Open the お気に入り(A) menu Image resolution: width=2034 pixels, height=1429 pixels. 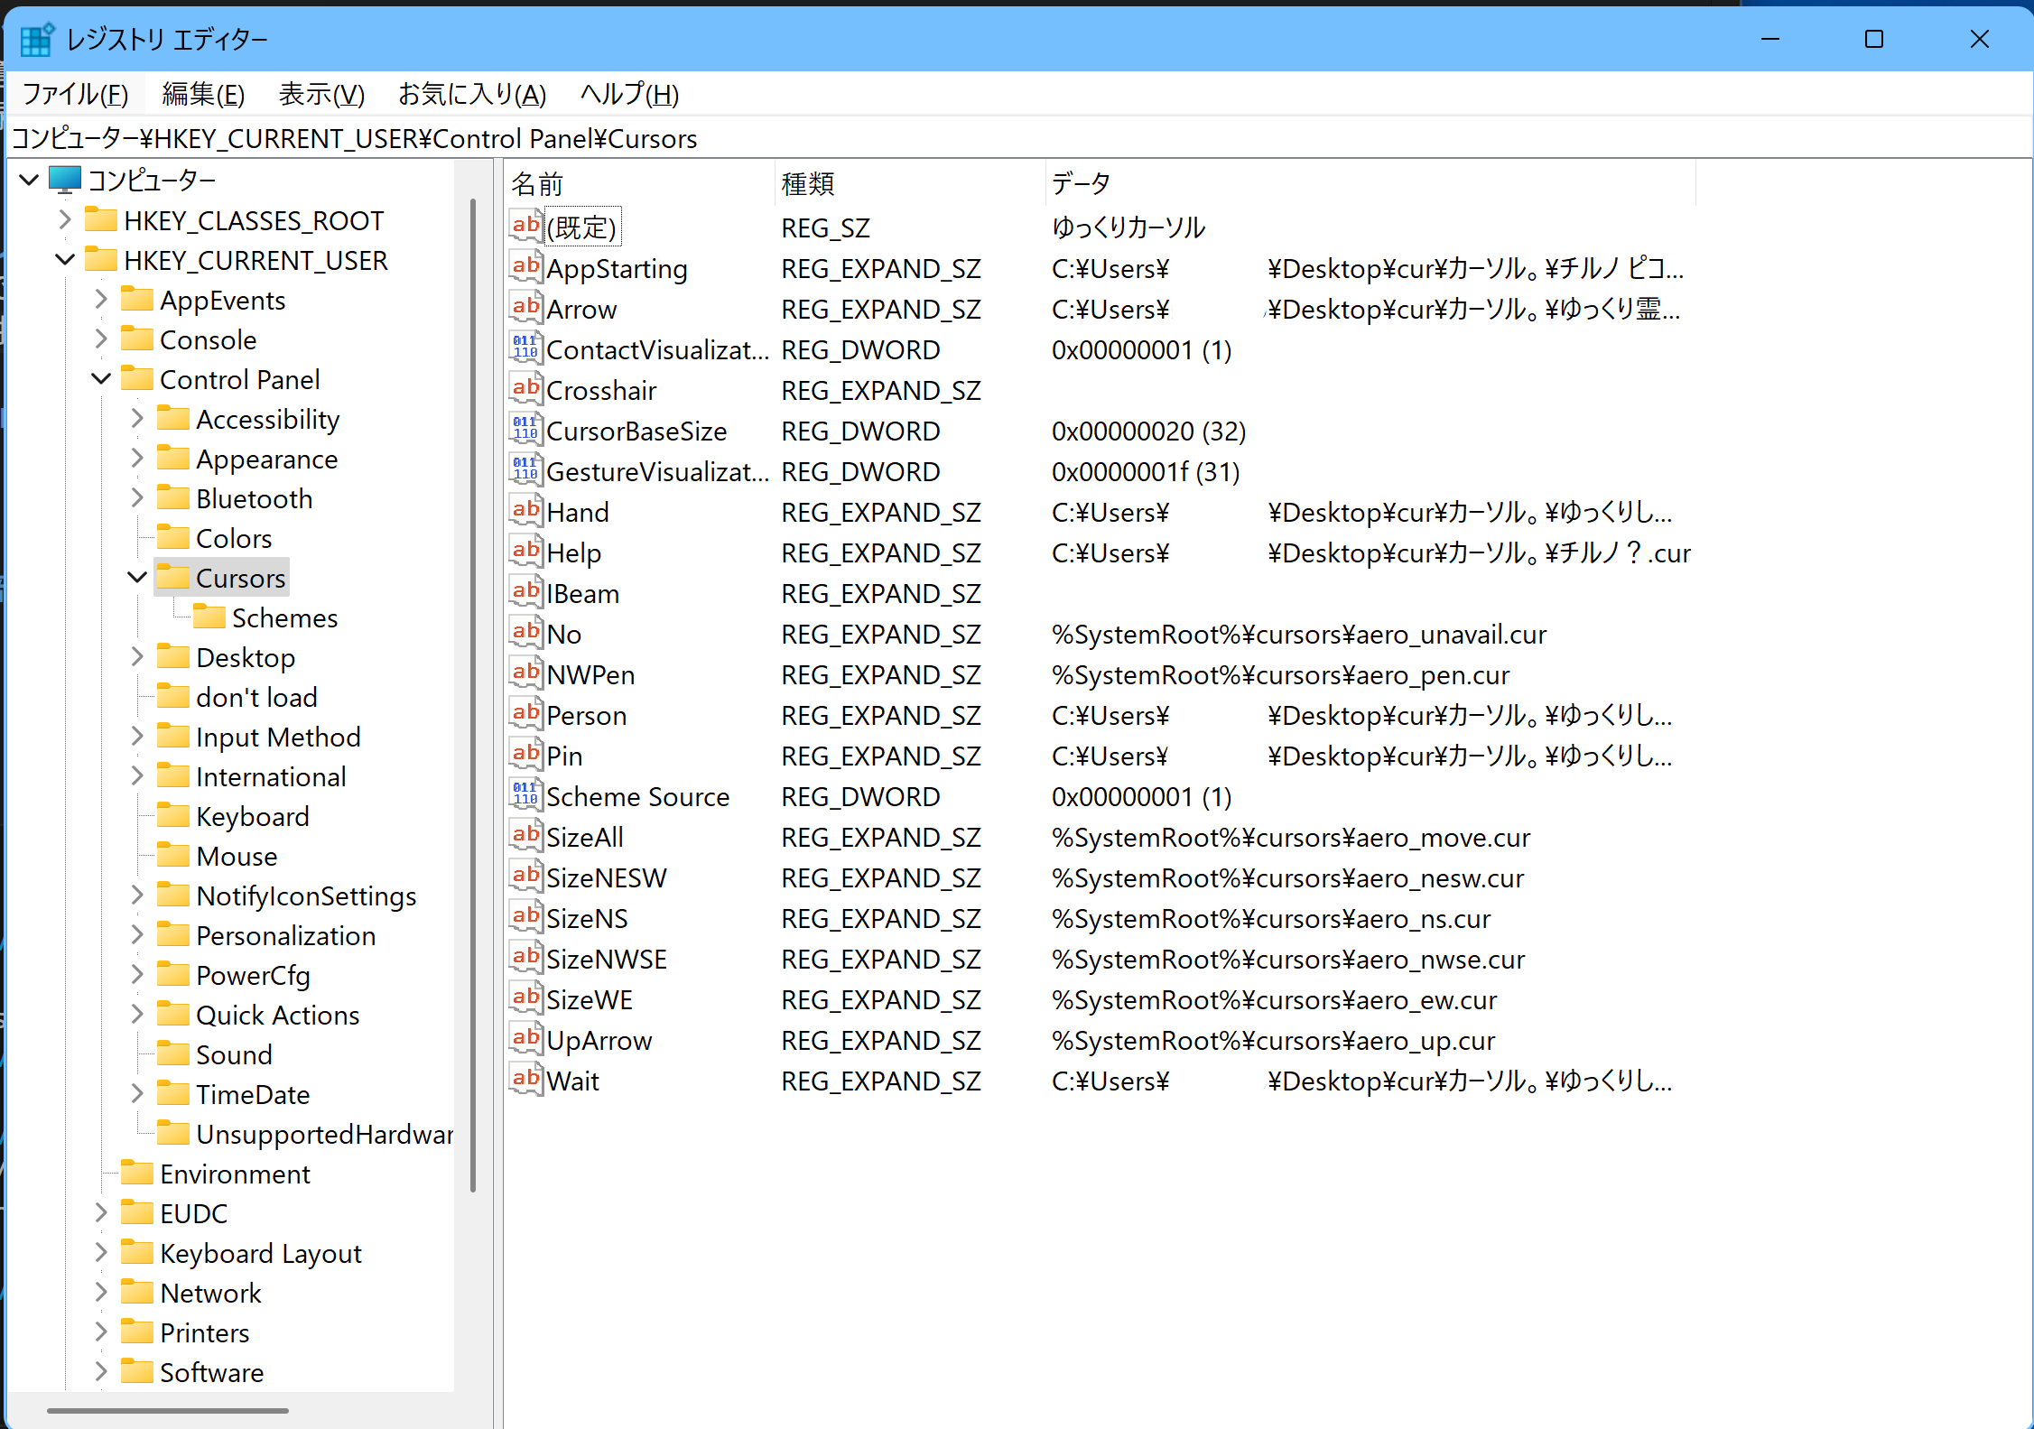(x=472, y=94)
